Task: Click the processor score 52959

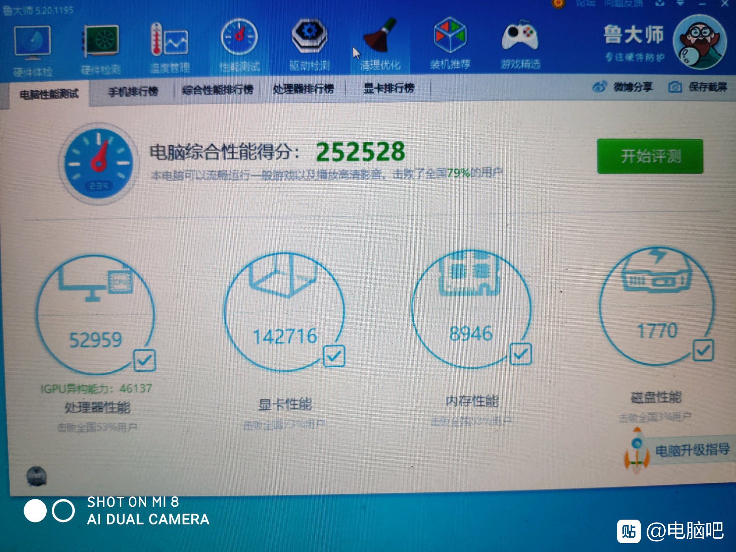Action: point(96,340)
